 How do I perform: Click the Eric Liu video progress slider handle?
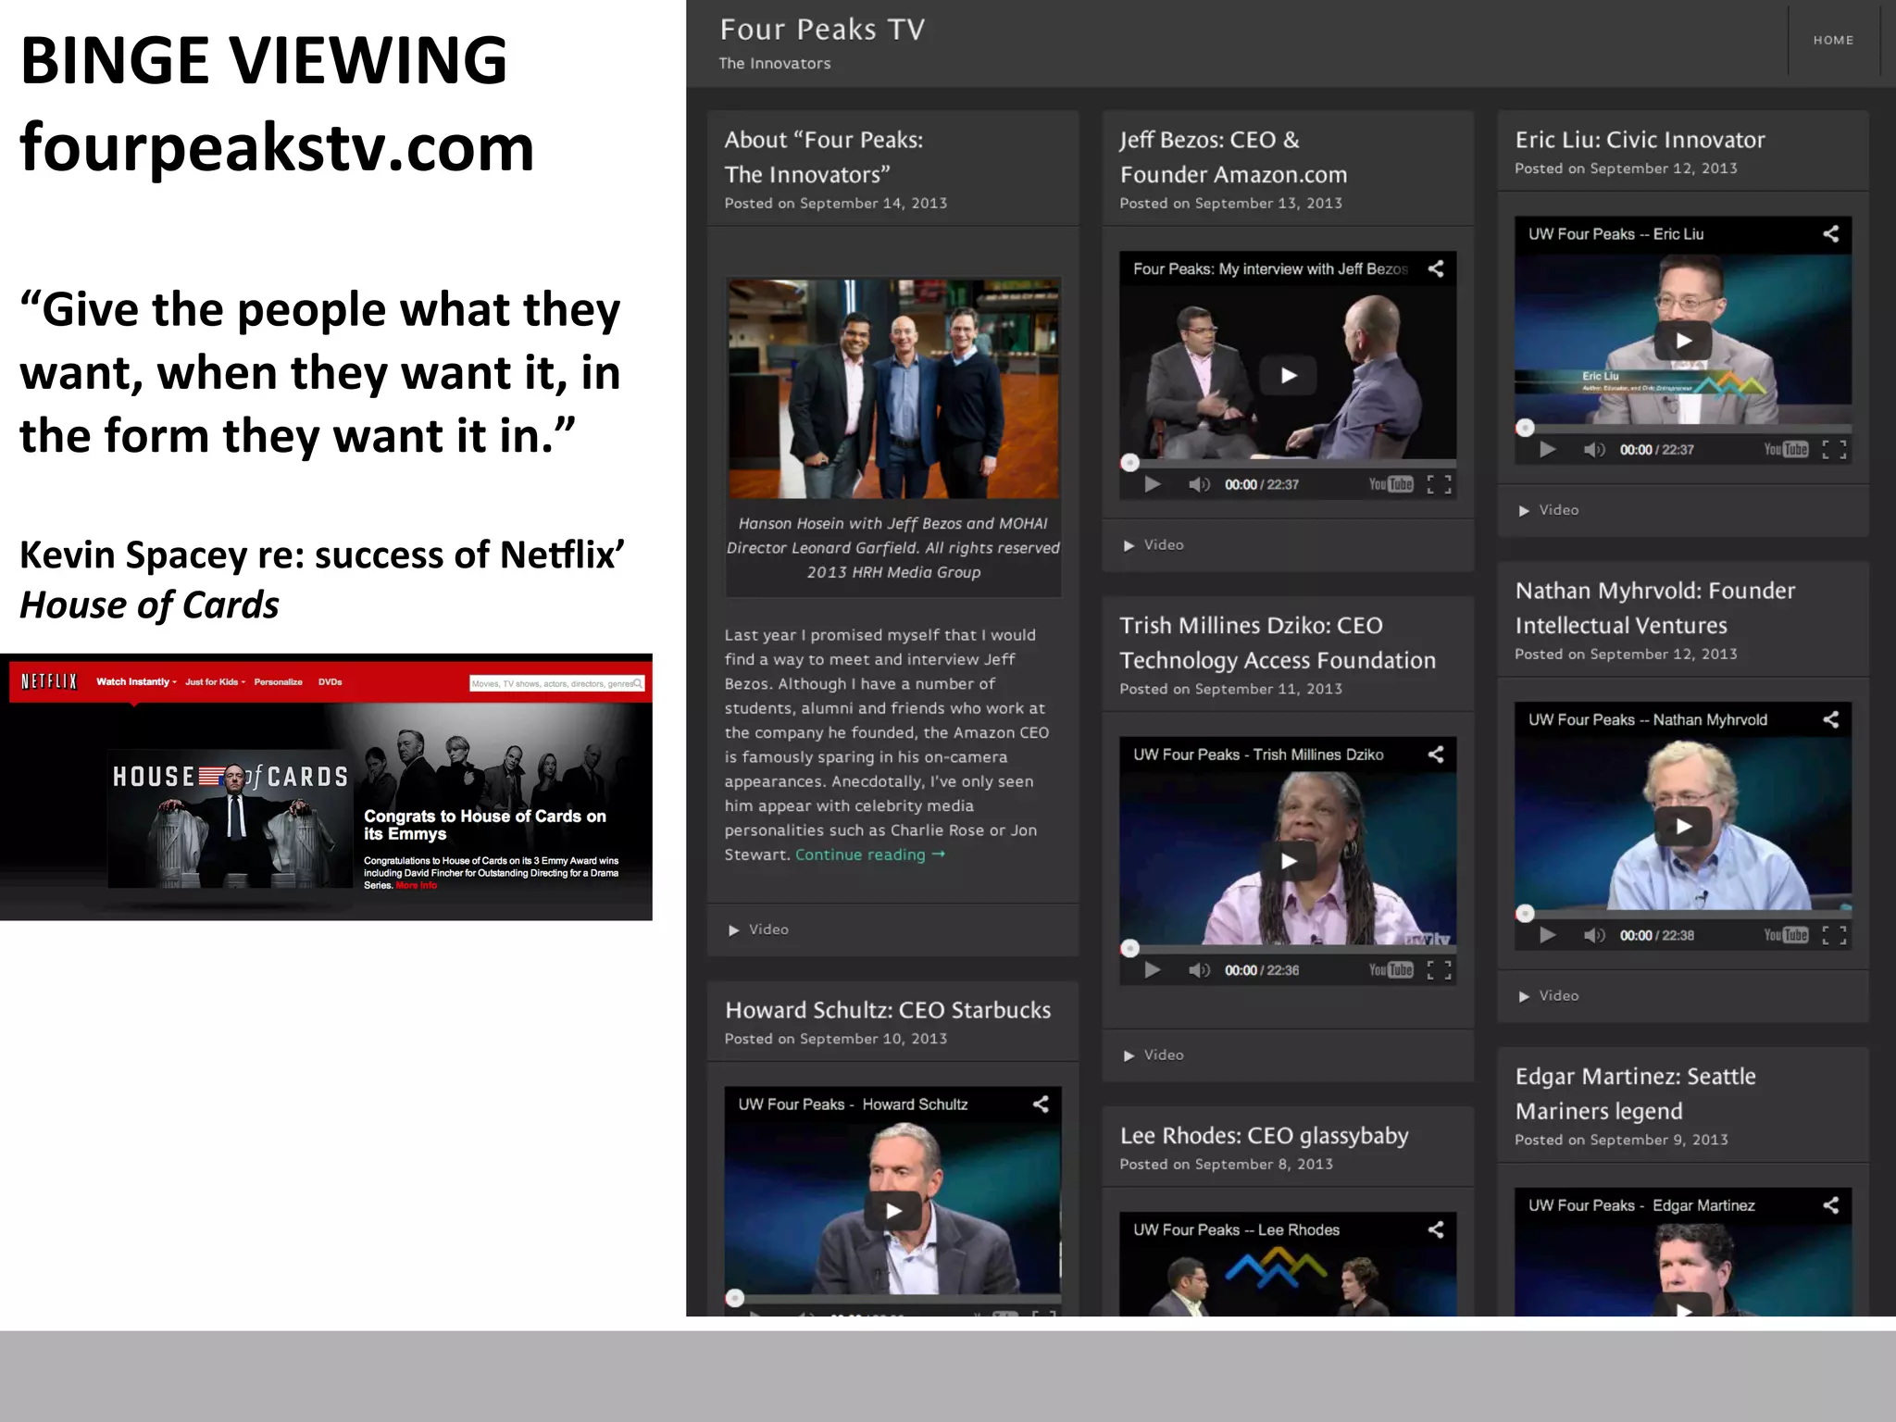click(x=1525, y=428)
